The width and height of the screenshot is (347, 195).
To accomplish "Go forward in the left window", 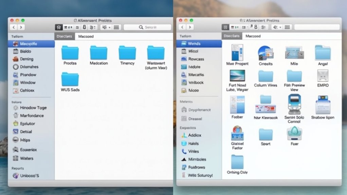I will click(x=21, y=27).
